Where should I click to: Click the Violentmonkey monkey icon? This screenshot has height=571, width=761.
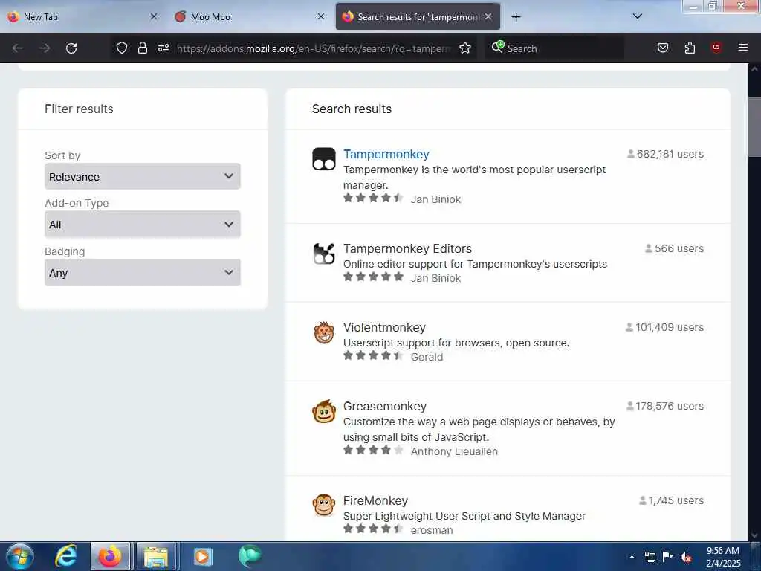click(x=324, y=332)
